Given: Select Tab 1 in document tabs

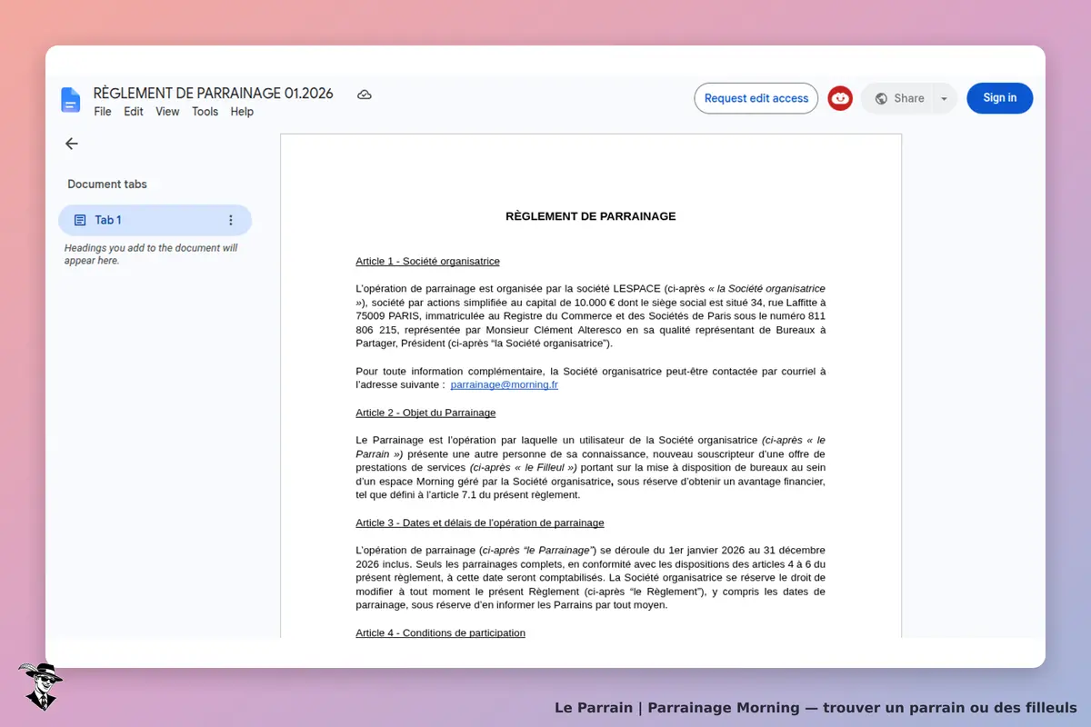Looking at the screenshot, I should tap(155, 220).
